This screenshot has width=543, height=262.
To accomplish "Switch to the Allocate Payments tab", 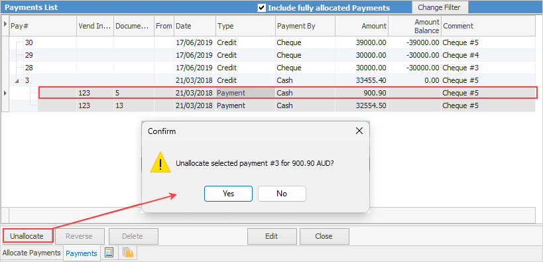I will [x=32, y=253].
